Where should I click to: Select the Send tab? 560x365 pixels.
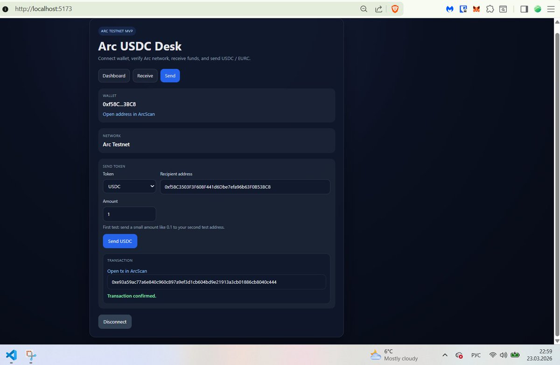pos(170,76)
